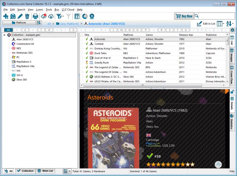Collapse the left folder panel splitter arrow
The height and width of the screenshot is (176, 237).
coord(79,75)
